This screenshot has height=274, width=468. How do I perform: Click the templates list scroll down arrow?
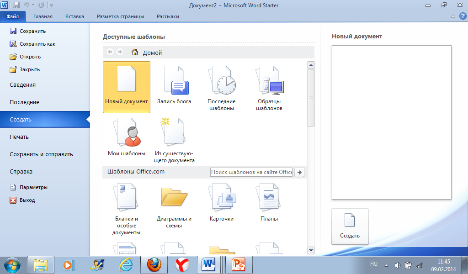pyautogui.click(x=311, y=250)
